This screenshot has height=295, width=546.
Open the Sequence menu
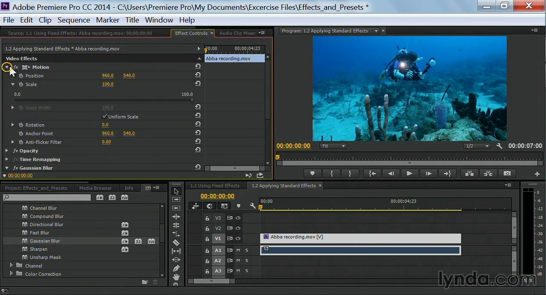[x=73, y=20]
